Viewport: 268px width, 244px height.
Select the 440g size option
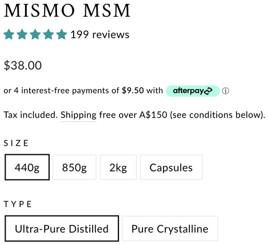[27, 167]
